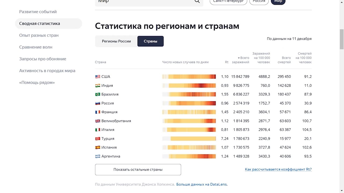Click the Spain flag icon
The height and width of the screenshot is (193, 344).
[98, 147]
